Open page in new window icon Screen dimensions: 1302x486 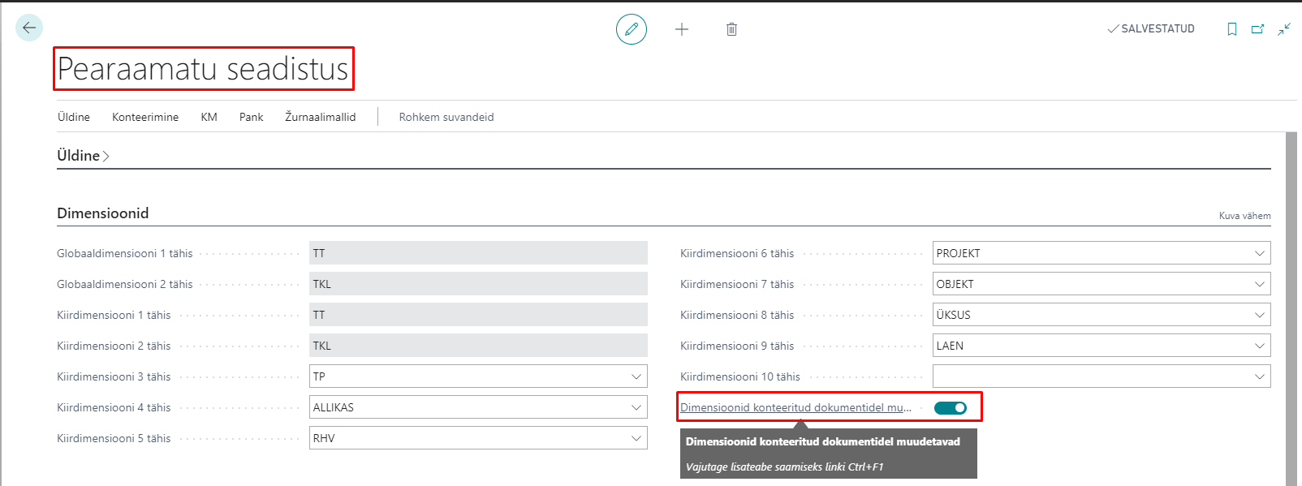1257,29
